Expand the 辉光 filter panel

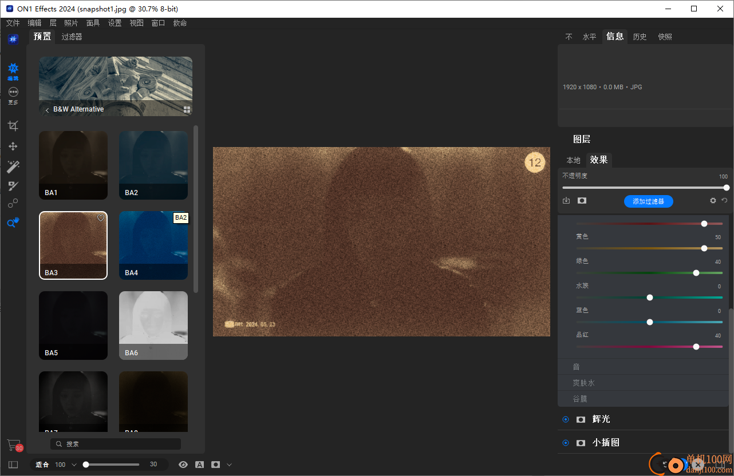point(601,419)
